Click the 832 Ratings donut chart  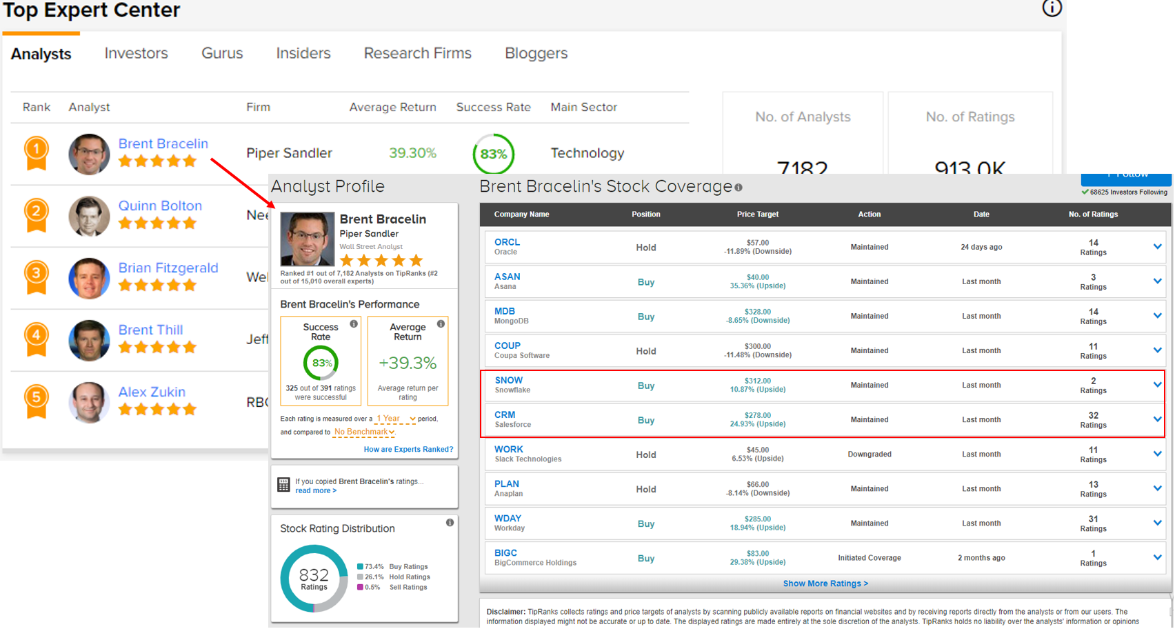pos(314,579)
